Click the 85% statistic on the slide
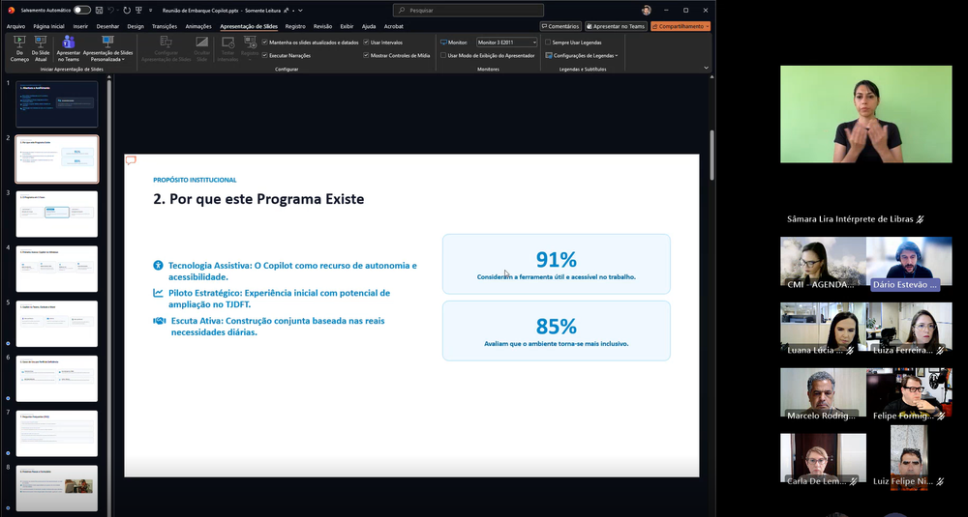 coord(557,326)
